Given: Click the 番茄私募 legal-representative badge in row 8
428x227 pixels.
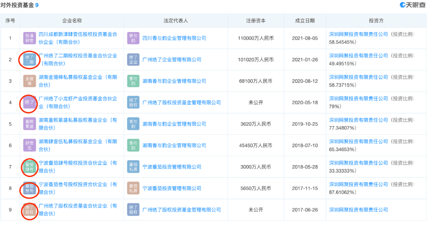Looking at the screenshot, I should point(133,188).
